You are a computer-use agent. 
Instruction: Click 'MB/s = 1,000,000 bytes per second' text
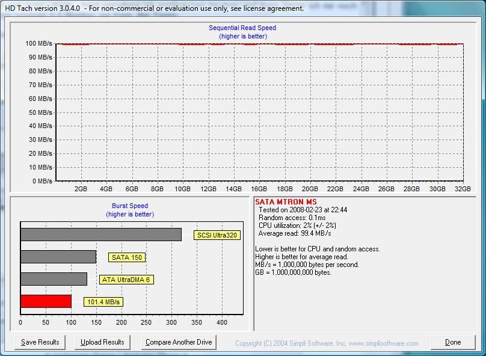coord(307,265)
